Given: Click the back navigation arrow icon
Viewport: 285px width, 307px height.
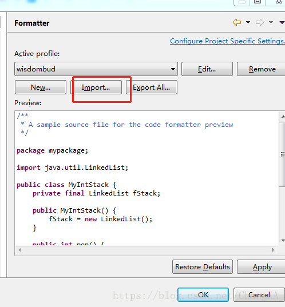Looking at the screenshot, I should [237, 22].
